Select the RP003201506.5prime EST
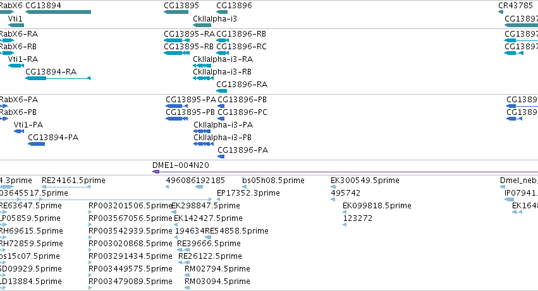The image size is (538, 291). [x=90, y=212]
